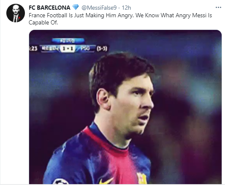Open the tweet permalink via 12h timestamp
225x185 pixels.
126,8
